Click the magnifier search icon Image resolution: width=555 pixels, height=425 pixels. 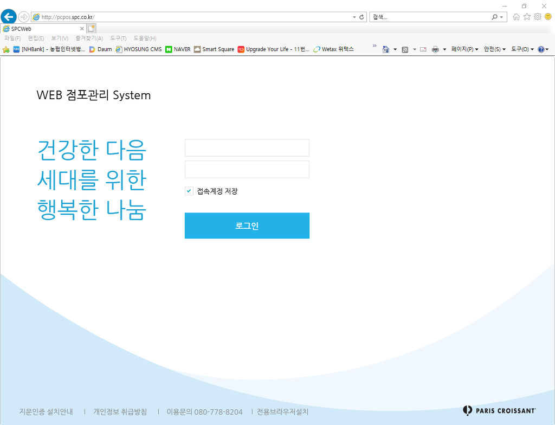tap(494, 17)
